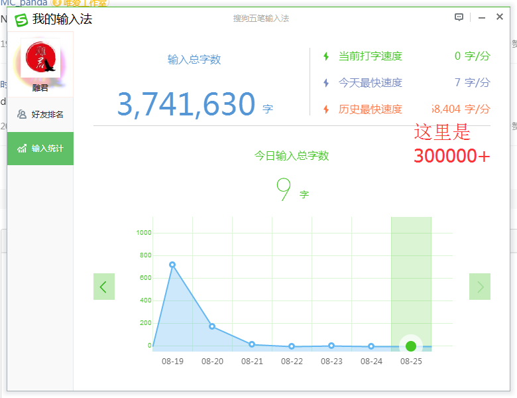Select the 08-19 data point on chart
Image resolution: width=517 pixels, height=398 pixels.
click(172, 265)
